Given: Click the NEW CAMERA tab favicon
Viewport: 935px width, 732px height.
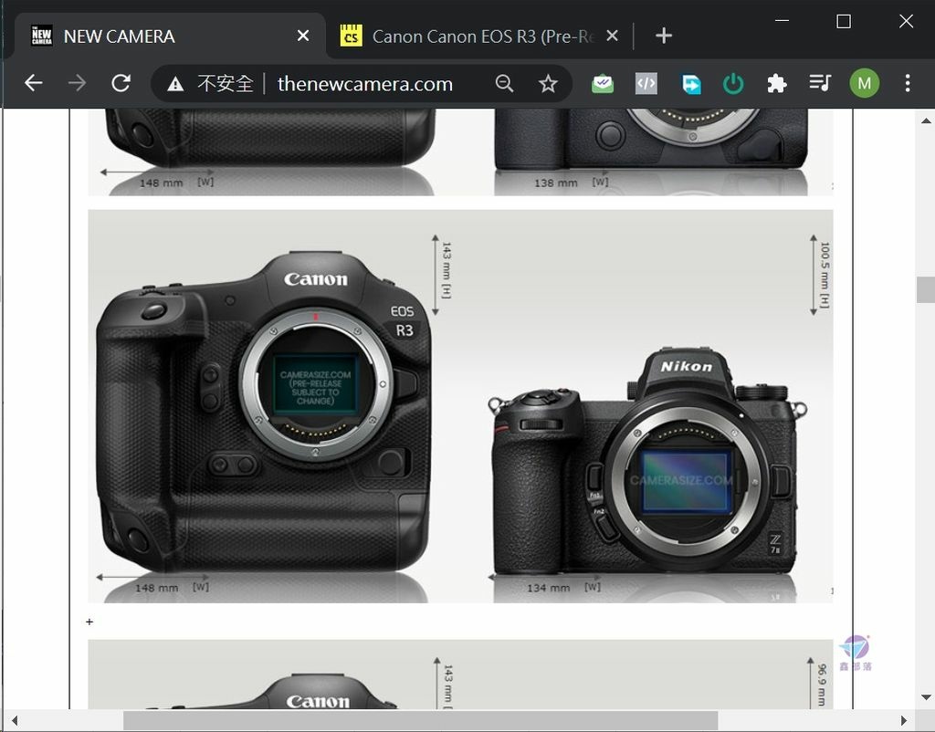Looking at the screenshot, I should [x=42, y=36].
